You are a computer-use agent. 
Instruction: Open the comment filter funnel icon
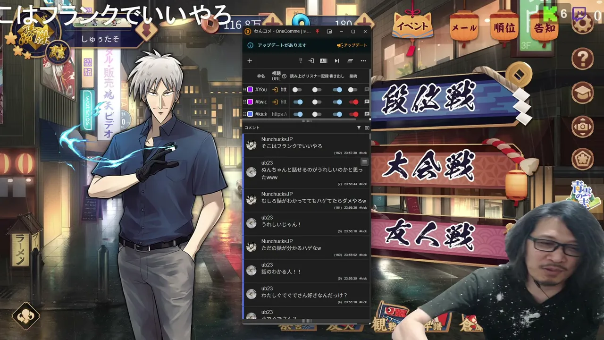click(359, 128)
